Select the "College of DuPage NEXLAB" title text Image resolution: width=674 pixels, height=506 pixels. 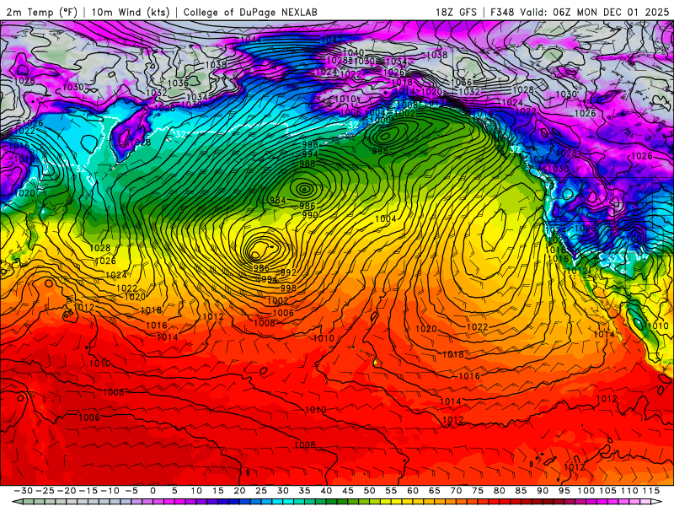coord(250,12)
